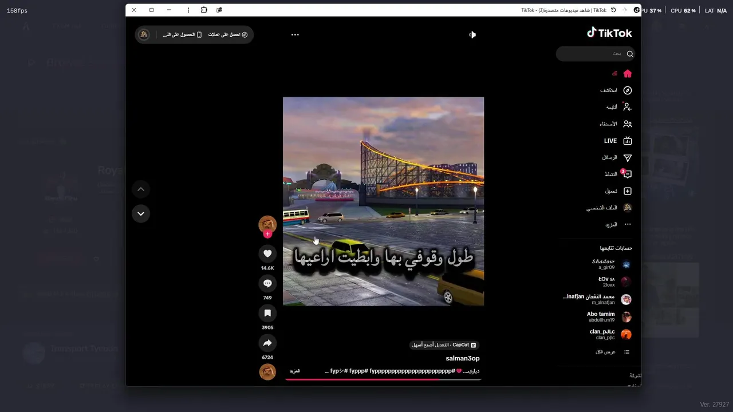Follow the creator with the red plus
Viewport: 733px width, 412px height.
coord(267,234)
